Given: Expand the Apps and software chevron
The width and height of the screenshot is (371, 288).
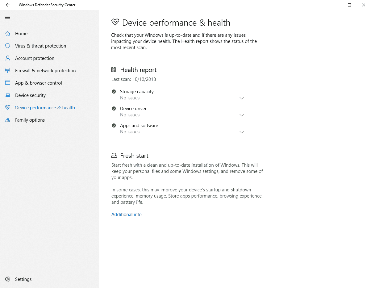Looking at the screenshot, I should pyautogui.click(x=242, y=132).
